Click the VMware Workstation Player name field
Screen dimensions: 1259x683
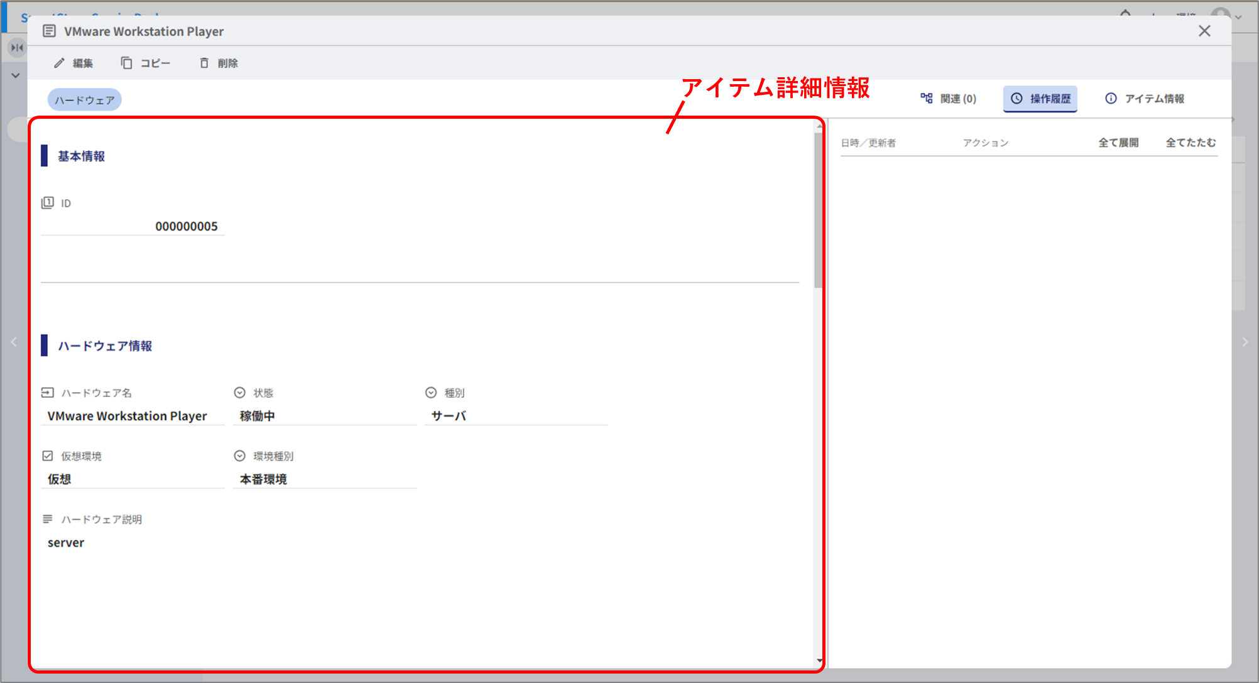pyautogui.click(x=133, y=416)
